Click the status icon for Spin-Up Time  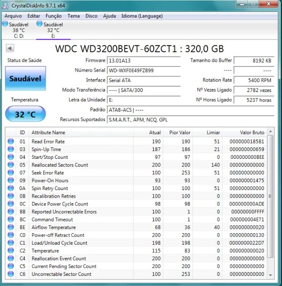[11, 149]
